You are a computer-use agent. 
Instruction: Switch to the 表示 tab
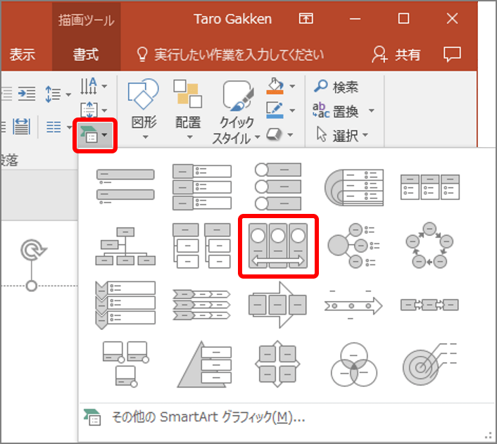23,54
